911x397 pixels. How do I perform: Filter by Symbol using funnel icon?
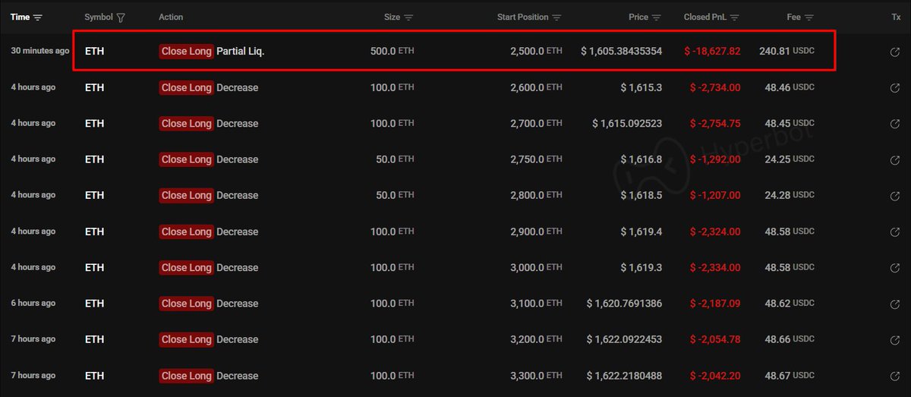(x=121, y=17)
